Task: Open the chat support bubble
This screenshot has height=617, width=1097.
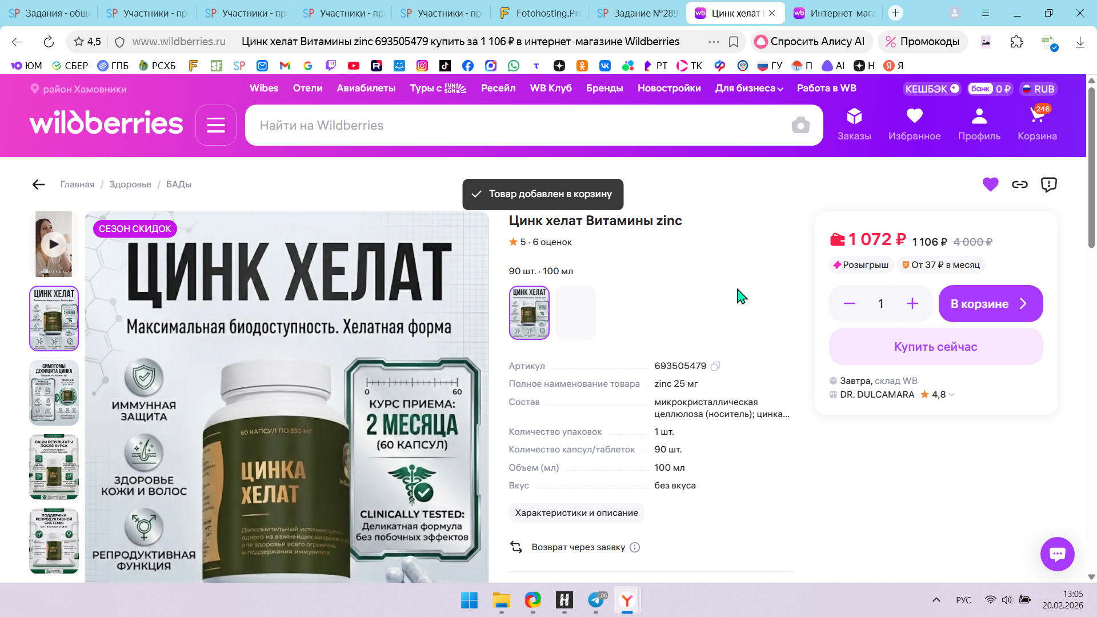Action: click(1057, 554)
